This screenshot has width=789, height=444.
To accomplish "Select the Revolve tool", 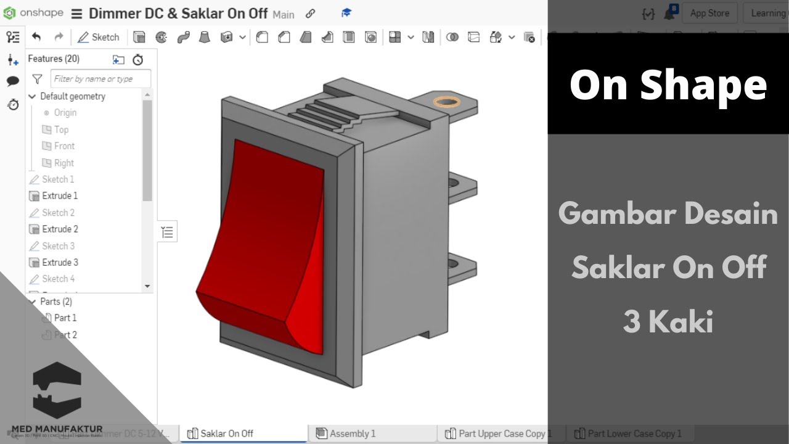I will 161,37.
